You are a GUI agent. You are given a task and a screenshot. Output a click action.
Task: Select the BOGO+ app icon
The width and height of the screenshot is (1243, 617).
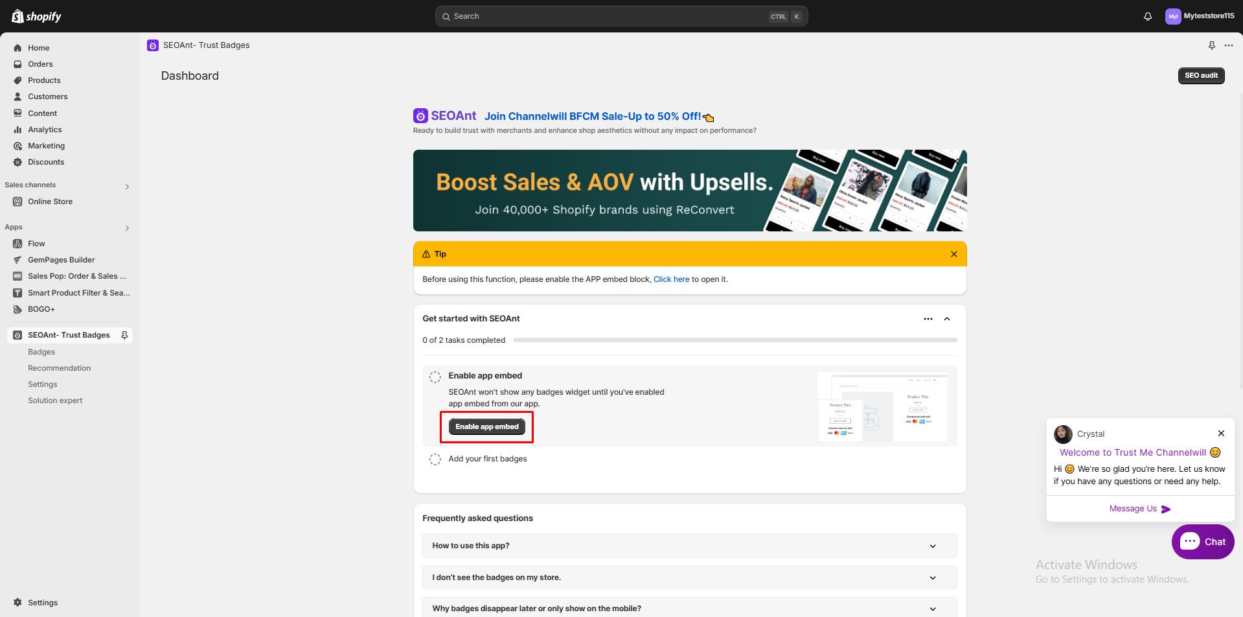[x=17, y=309]
